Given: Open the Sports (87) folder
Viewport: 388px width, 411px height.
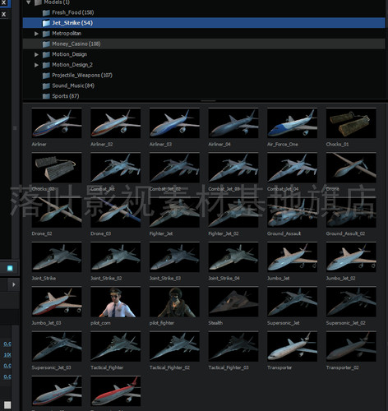Looking at the screenshot, I should click(204, 96).
